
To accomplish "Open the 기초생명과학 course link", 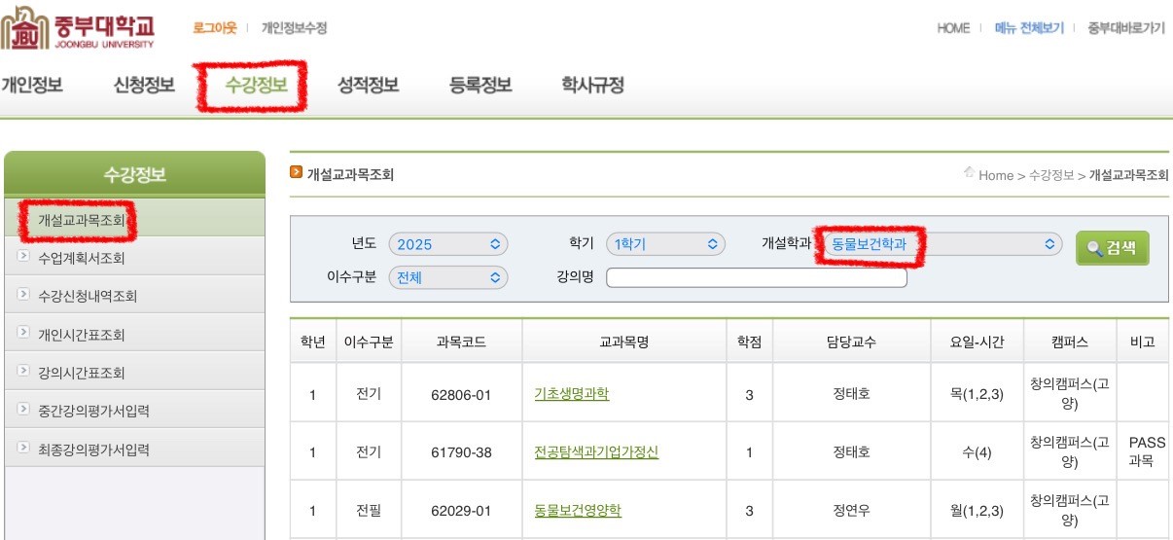I will coord(572,394).
